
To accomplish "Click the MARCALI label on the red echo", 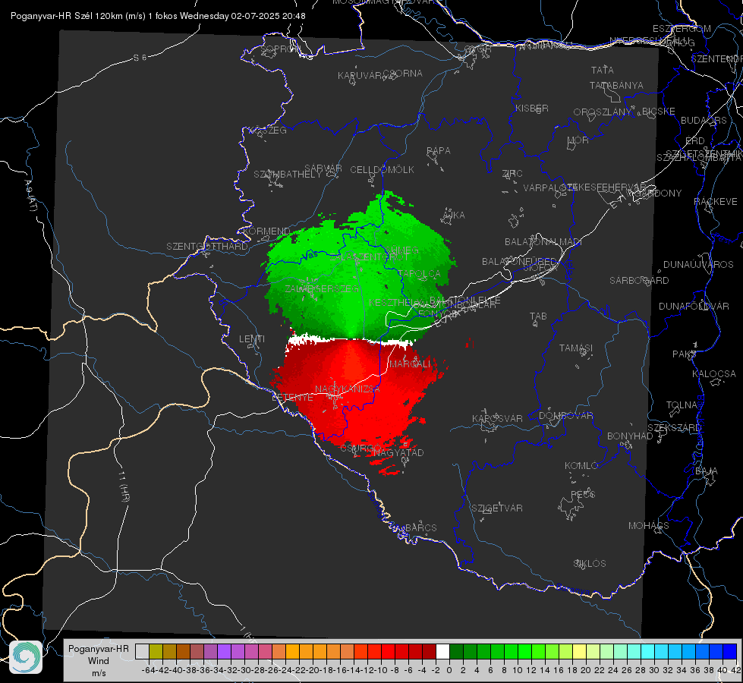I will [410, 364].
